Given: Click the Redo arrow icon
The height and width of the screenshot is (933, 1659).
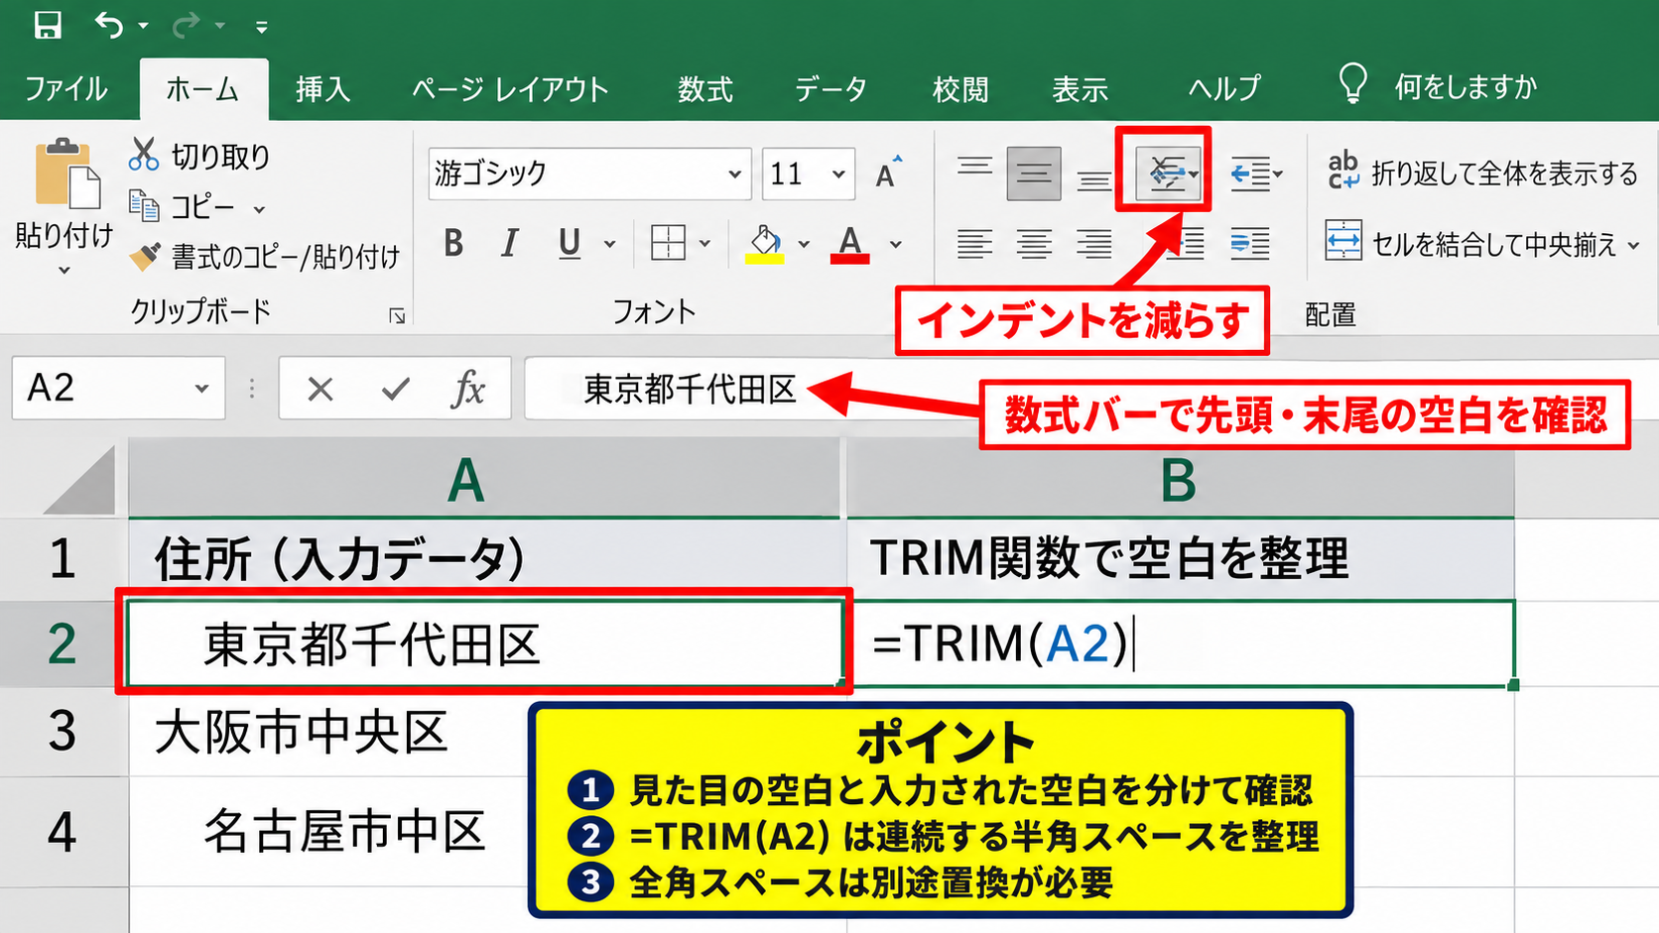Looking at the screenshot, I should click(186, 25).
